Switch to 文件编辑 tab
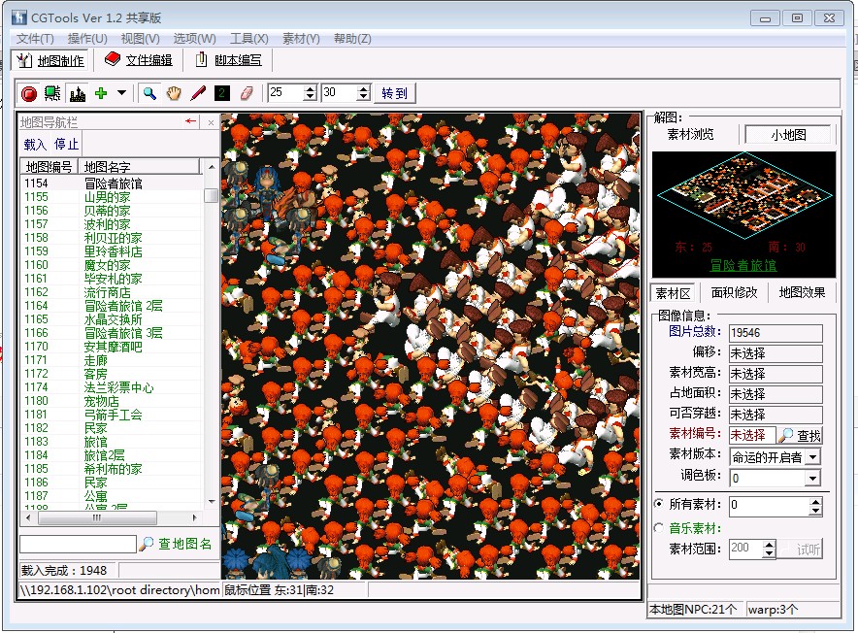Image resolution: width=858 pixels, height=633 pixels. (x=139, y=59)
